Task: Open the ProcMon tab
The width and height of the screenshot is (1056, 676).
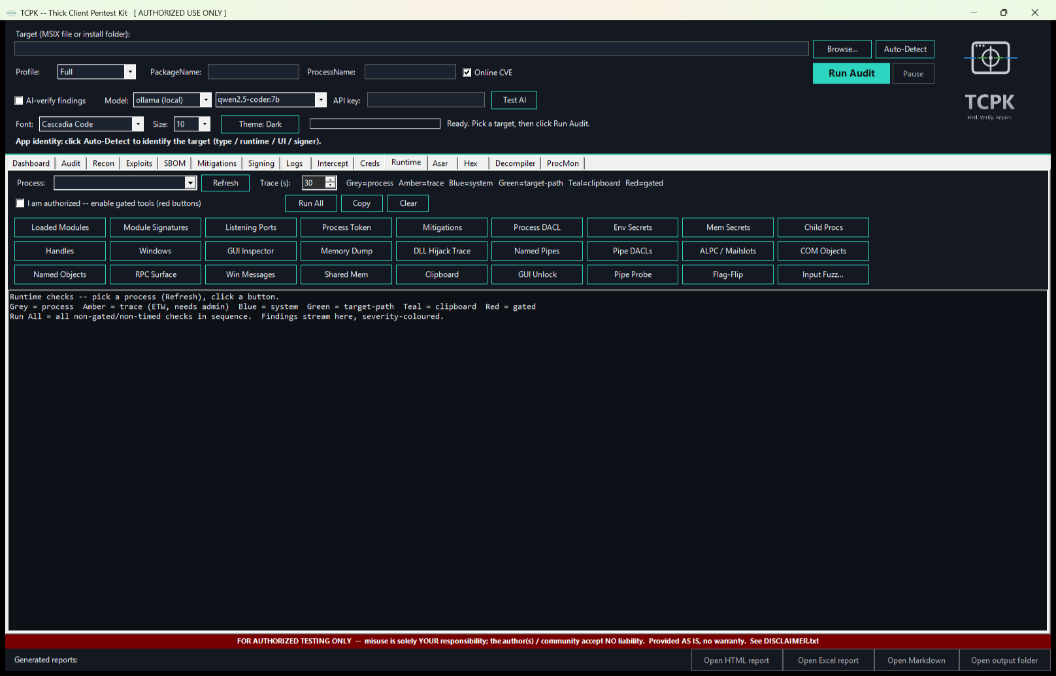Action: pos(563,163)
